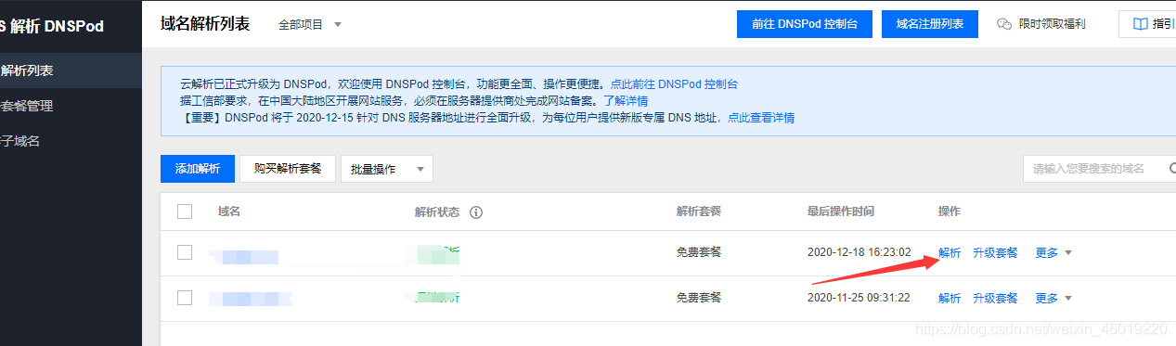
Task: Click 升级套餐 for the 2020-12-18 row
Action: point(995,252)
